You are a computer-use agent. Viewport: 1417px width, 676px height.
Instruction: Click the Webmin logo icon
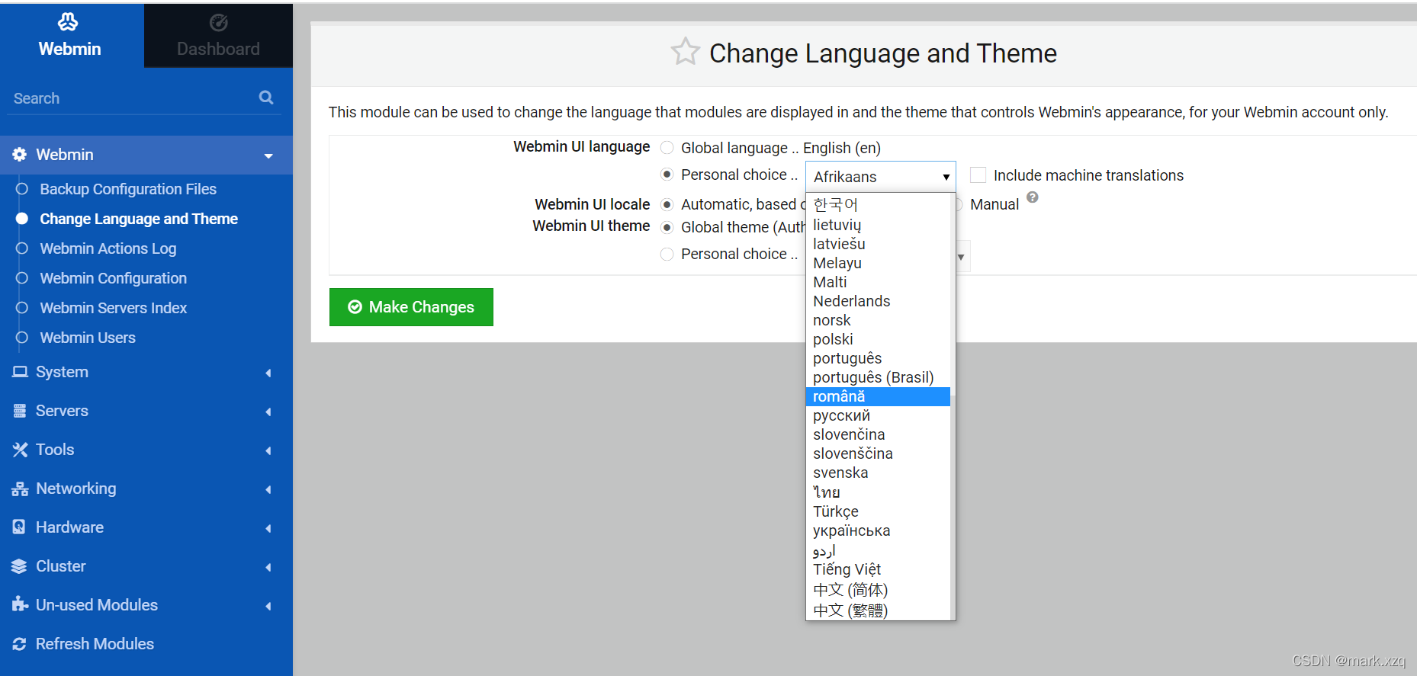point(69,22)
